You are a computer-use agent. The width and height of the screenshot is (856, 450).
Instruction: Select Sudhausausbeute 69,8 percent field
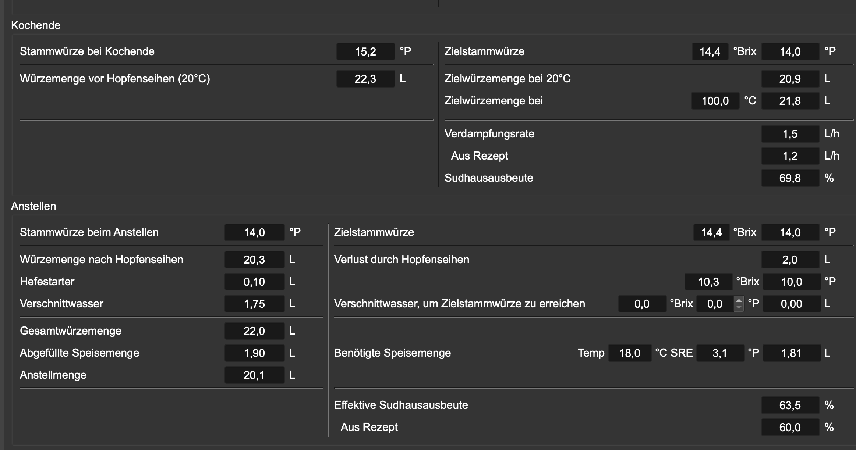[x=790, y=178]
